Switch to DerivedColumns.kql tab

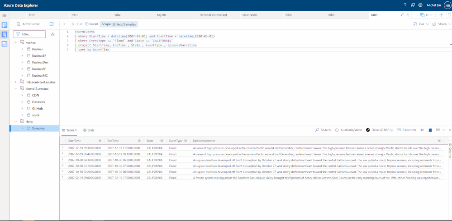click(213, 15)
